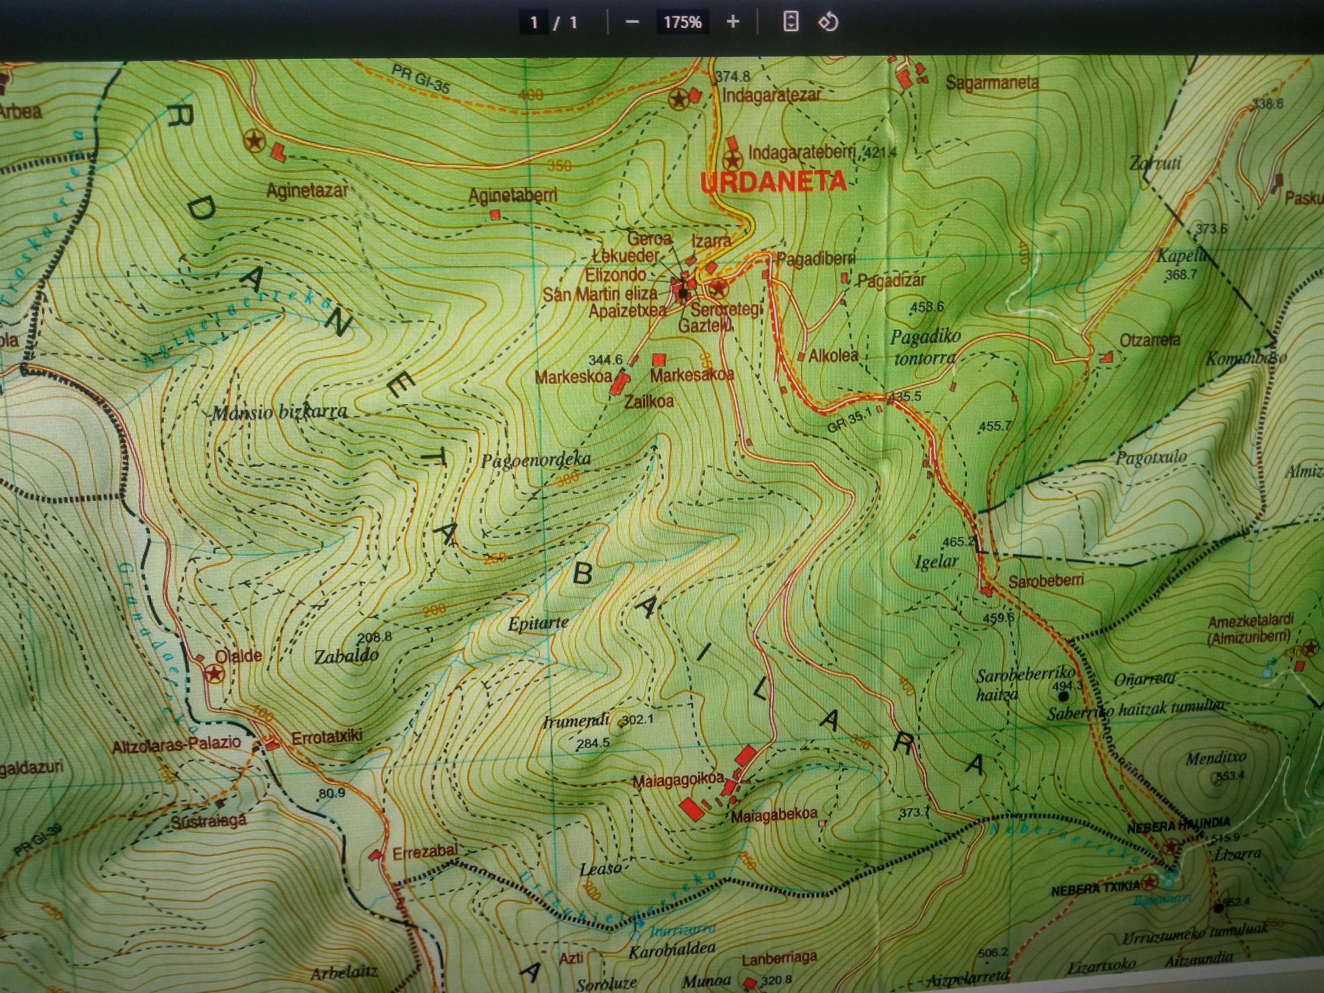Click the Aginetaberri label
The width and height of the screenshot is (1324, 993).
click(x=512, y=195)
